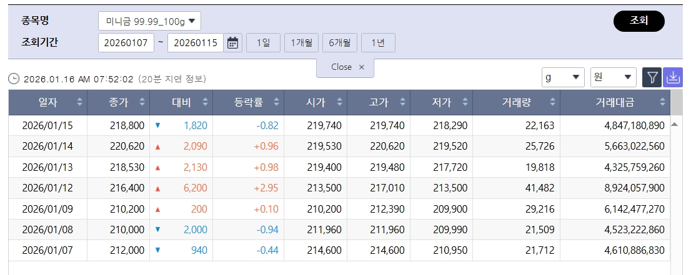The height and width of the screenshot is (275, 691).
Task: Sort by 거래량 column sort arrows
Action: click(553, 102)
